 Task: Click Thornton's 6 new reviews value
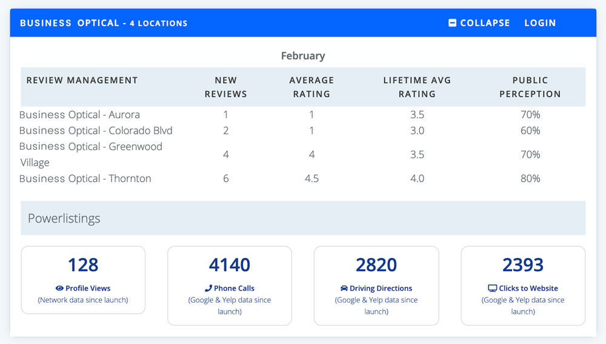(x=225, y=178)
